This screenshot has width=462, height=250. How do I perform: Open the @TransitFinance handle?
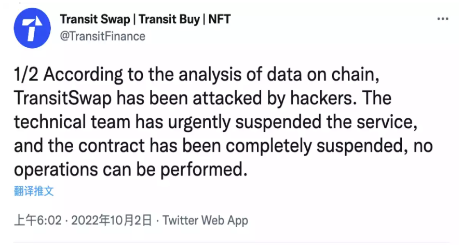pos(103,36)
